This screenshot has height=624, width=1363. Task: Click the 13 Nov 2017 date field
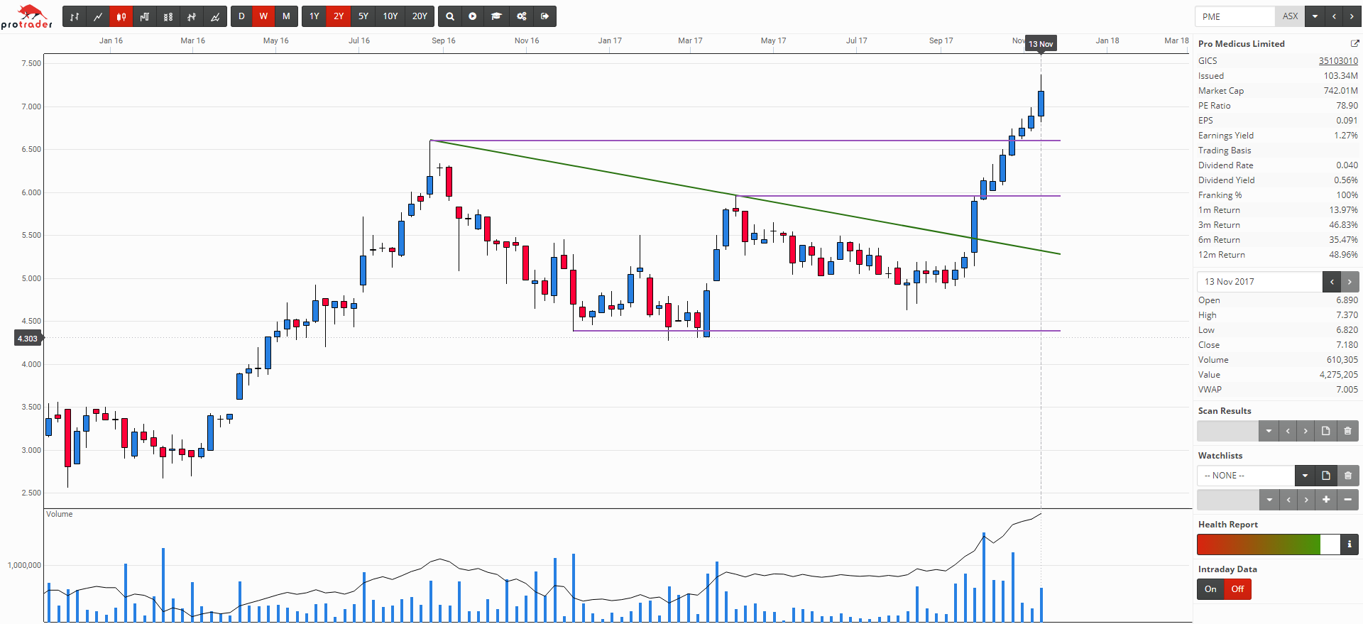[1259, 282]
